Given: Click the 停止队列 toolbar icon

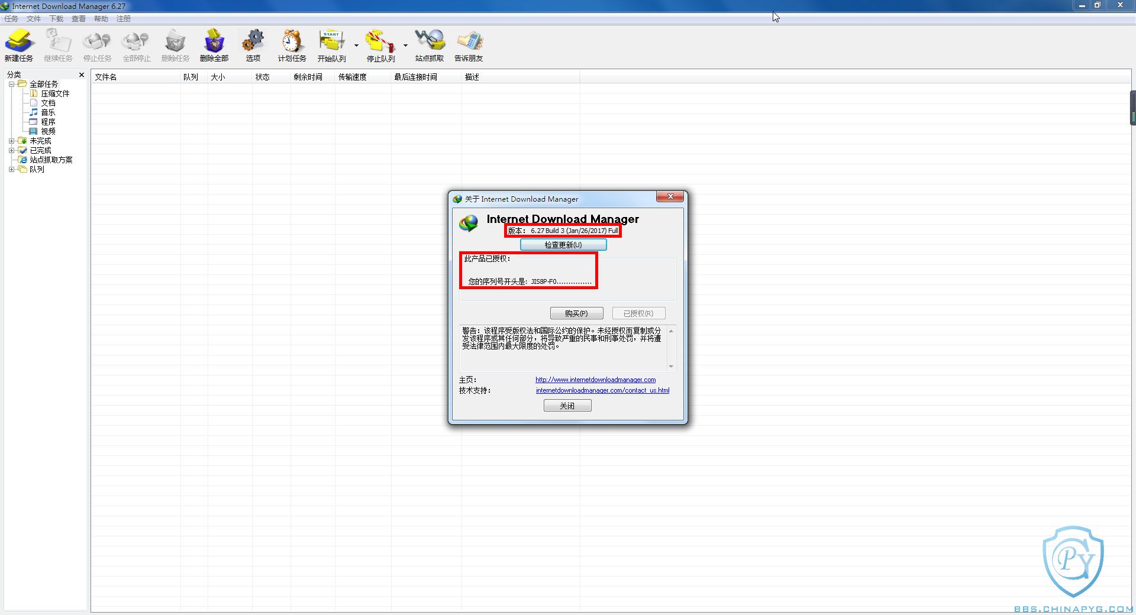Looking at the screenshot, I should click(x=380, y=45).
